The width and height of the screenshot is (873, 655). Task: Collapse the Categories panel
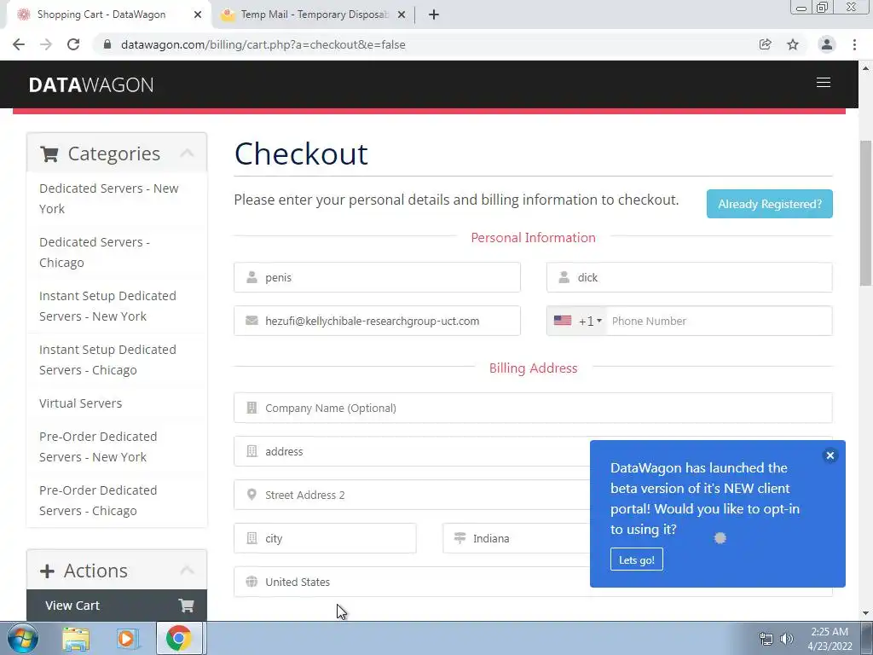point(187,154)
